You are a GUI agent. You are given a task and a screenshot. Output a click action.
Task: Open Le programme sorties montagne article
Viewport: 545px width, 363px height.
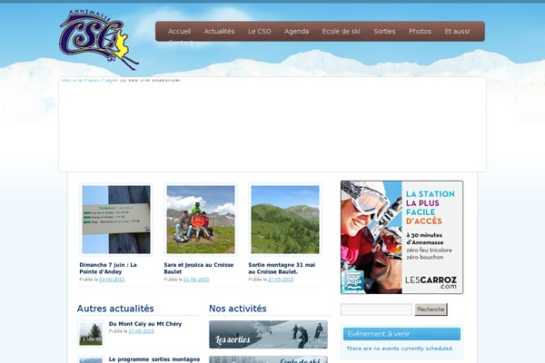point(154,359)
